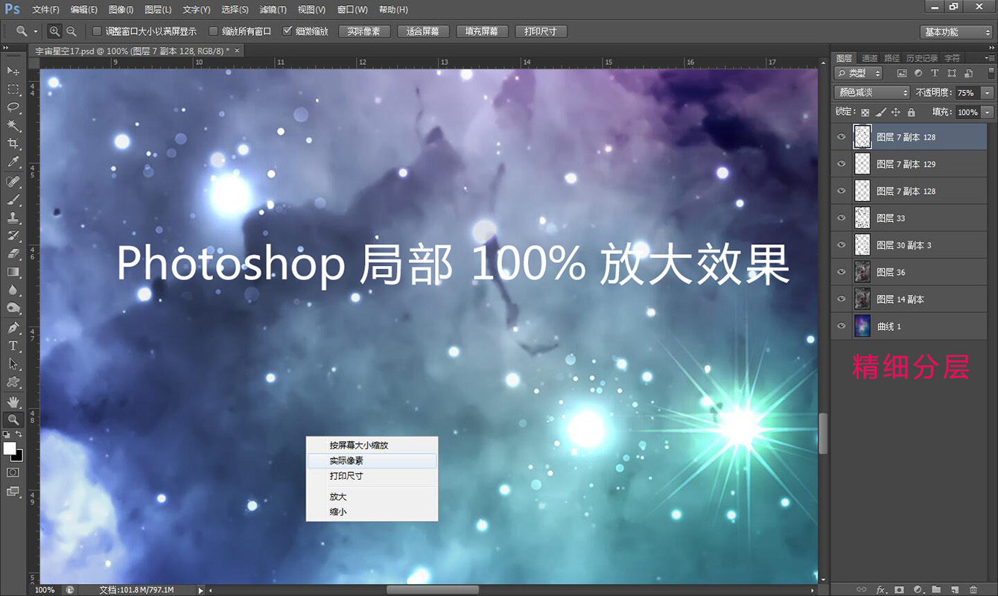Viewport: 998px width, 596px height.
Task: Open the 基本功能 workspace dropdown
Action: pos(956,32)
